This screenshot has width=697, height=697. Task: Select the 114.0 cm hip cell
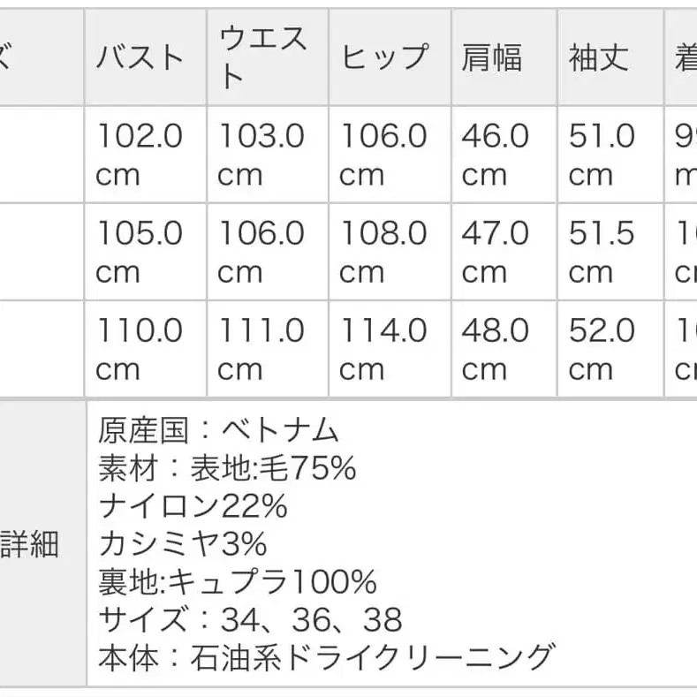click(383, 350)
